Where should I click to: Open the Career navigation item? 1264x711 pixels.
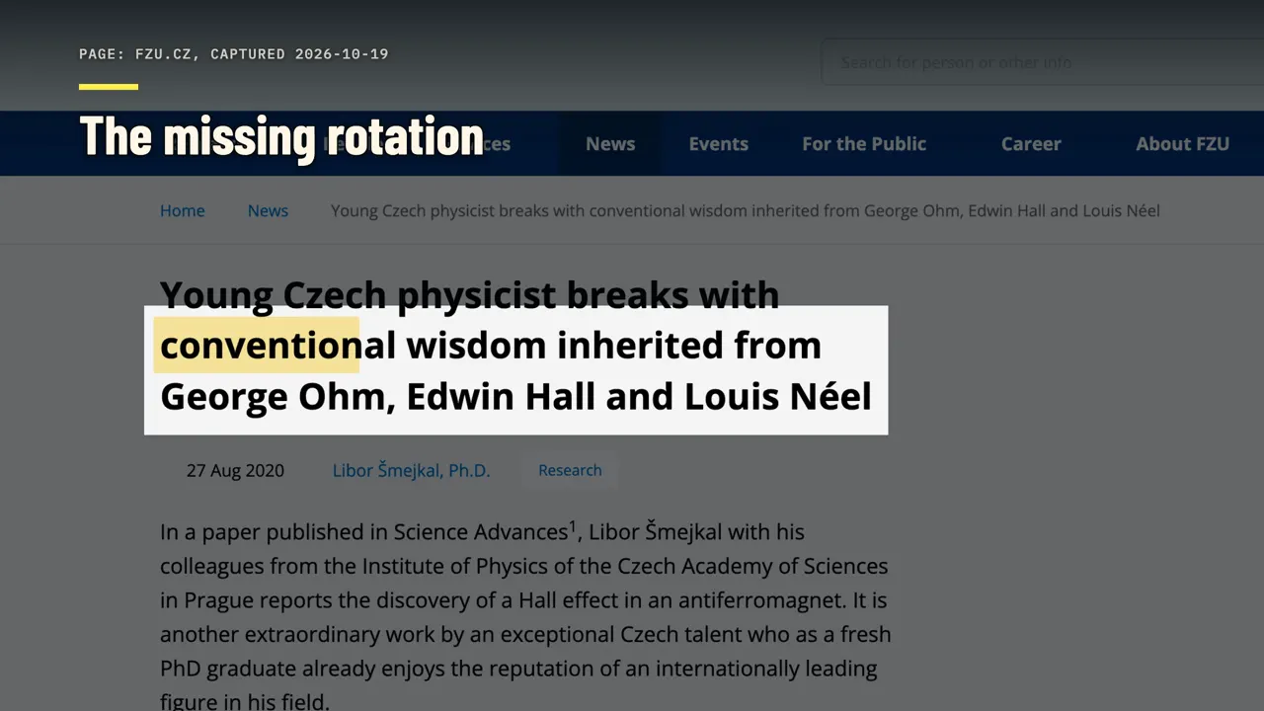click(1031, 143)
